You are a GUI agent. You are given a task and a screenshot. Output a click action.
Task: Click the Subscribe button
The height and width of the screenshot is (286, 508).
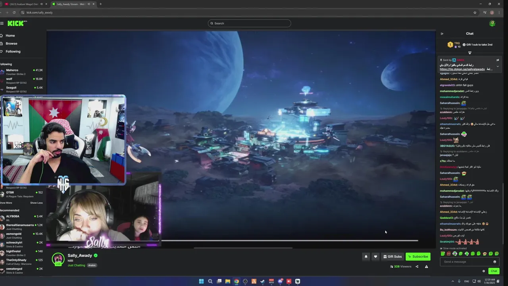418,257
